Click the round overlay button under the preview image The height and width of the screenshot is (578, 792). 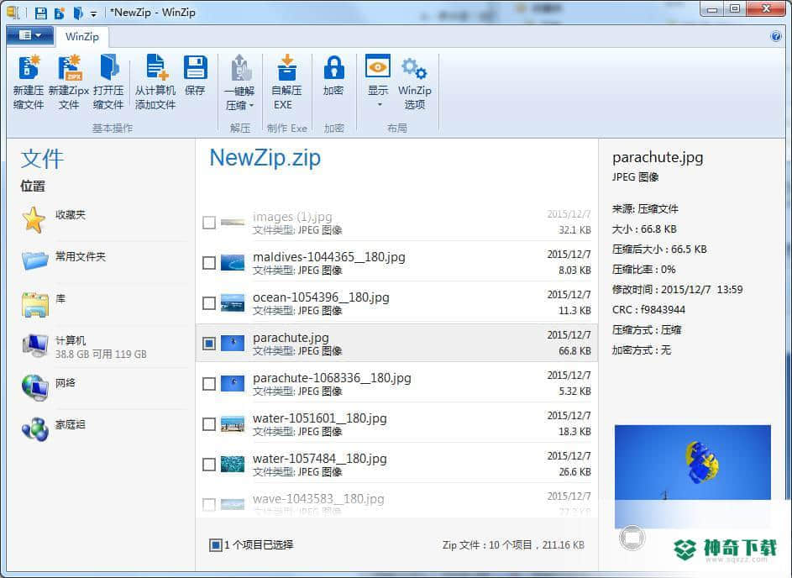632,538
